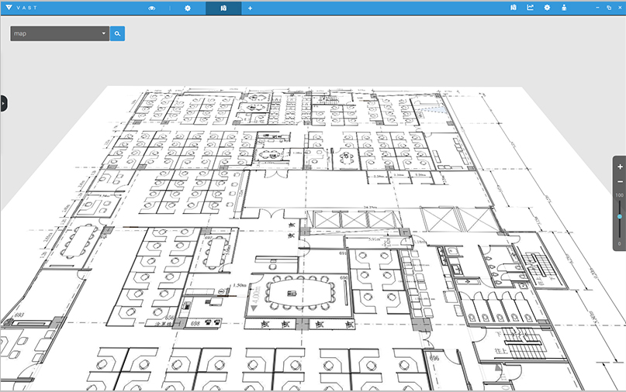The width and height of the screenshot is (626, 392).
Task: Switch to the eye live view tab
Action: tap(152, 8)
